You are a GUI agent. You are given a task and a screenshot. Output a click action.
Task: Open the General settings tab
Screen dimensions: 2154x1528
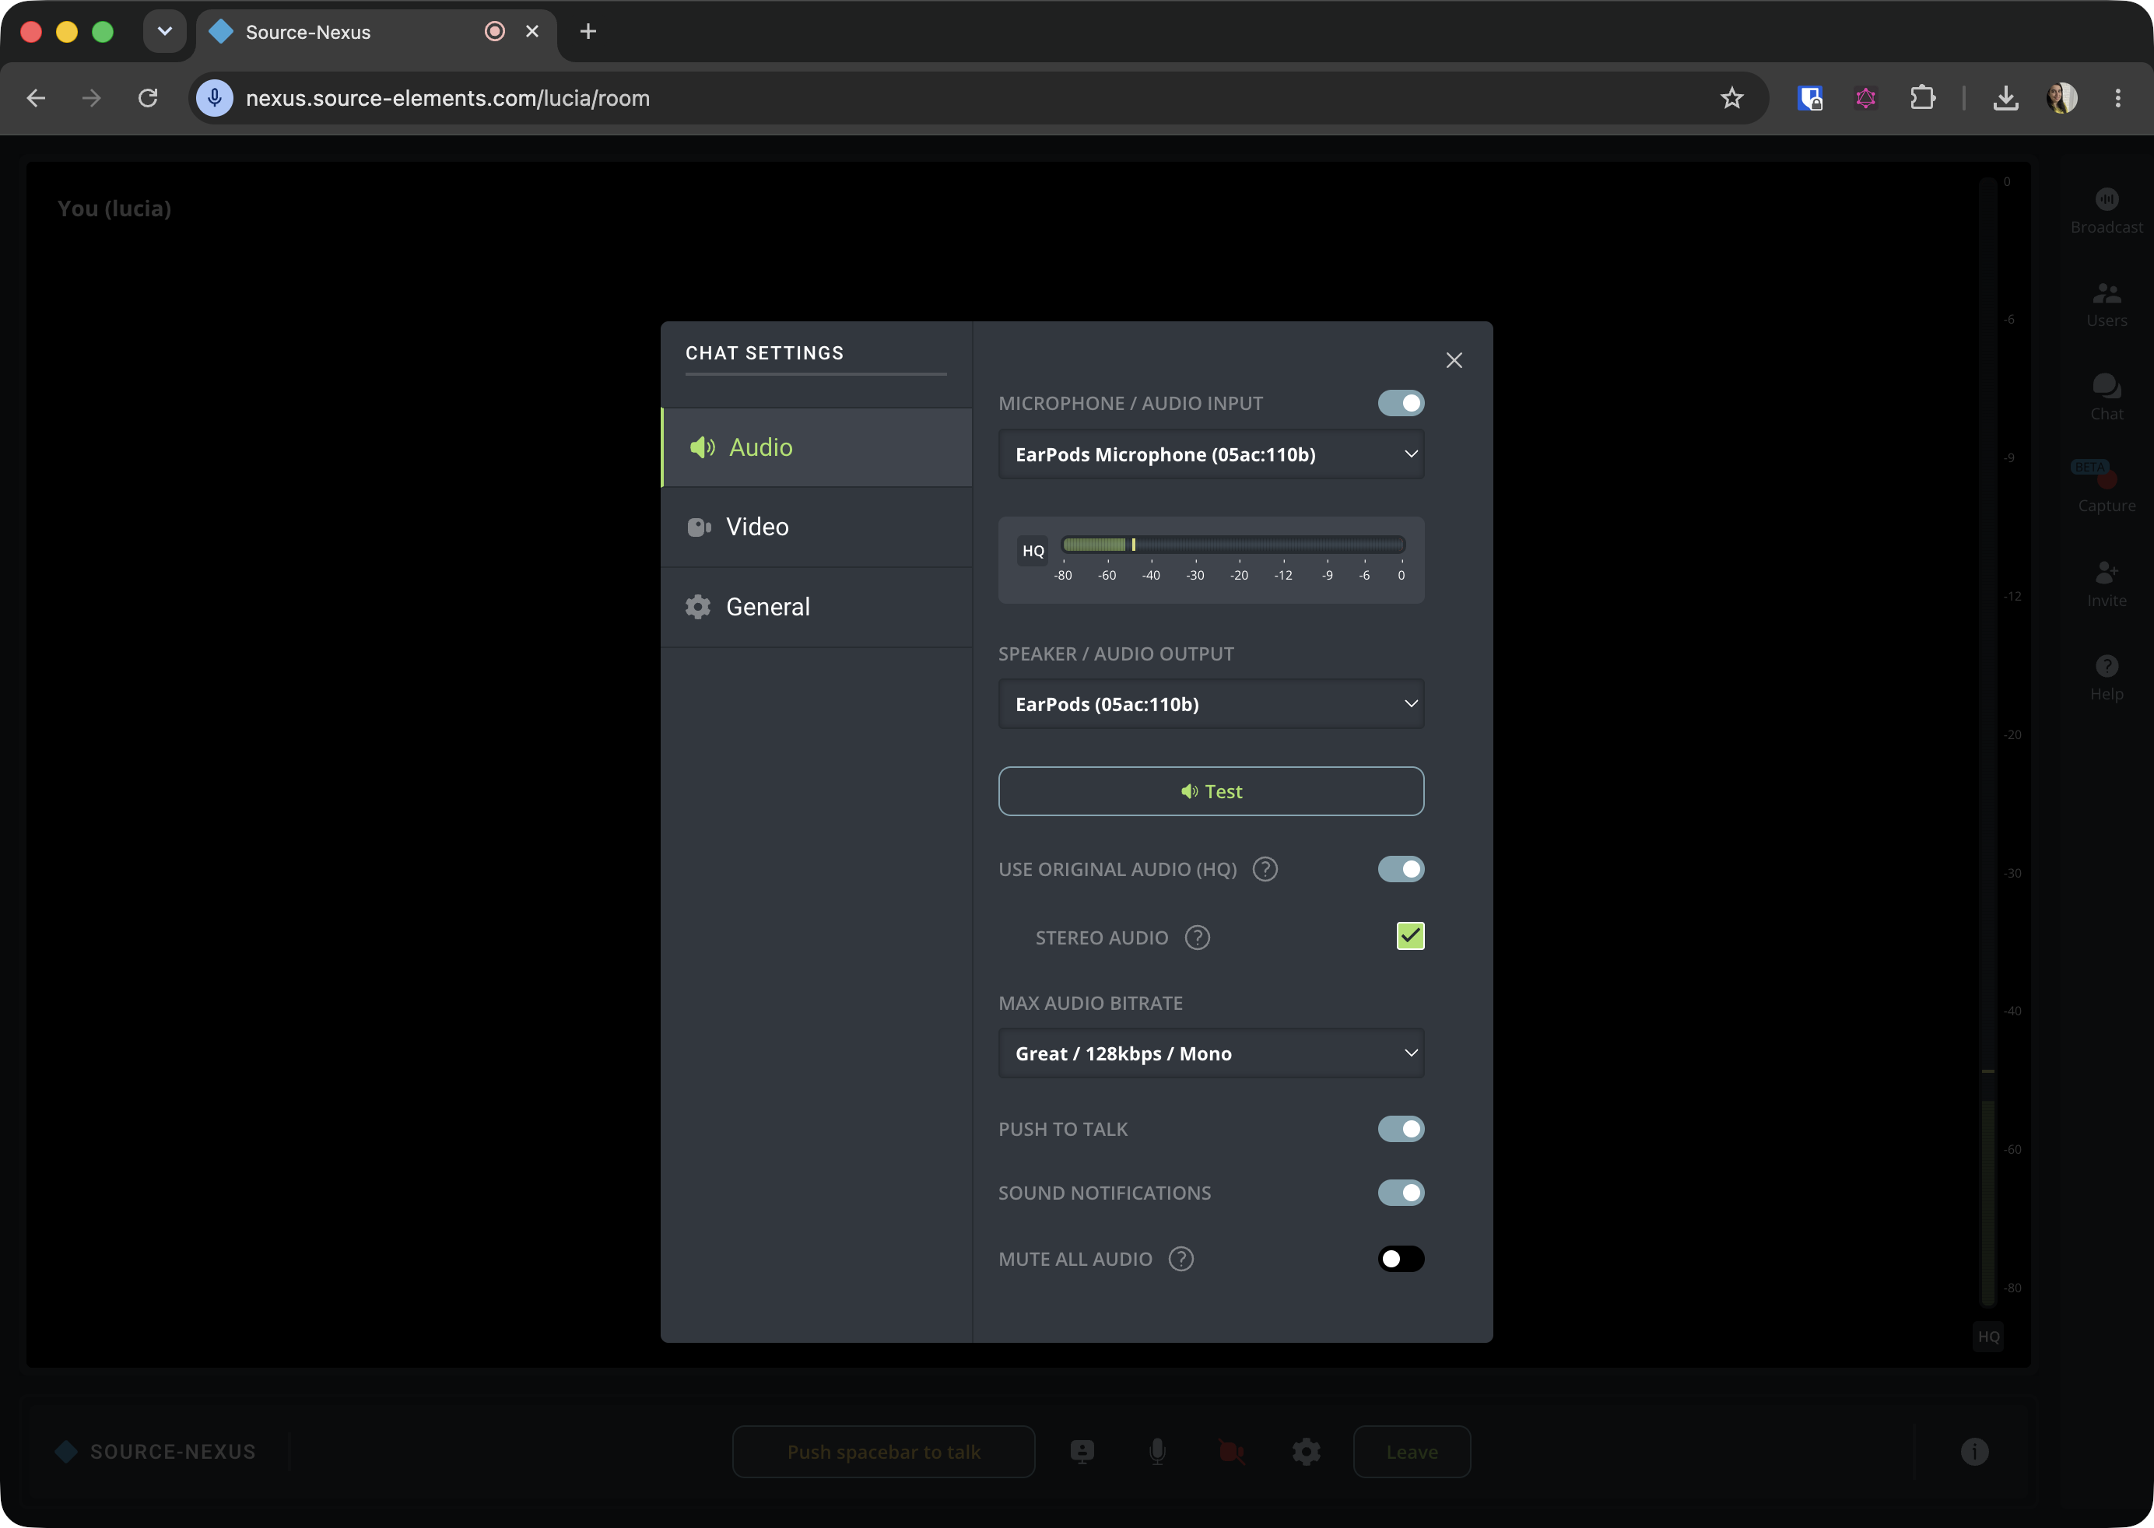(817, 607)
